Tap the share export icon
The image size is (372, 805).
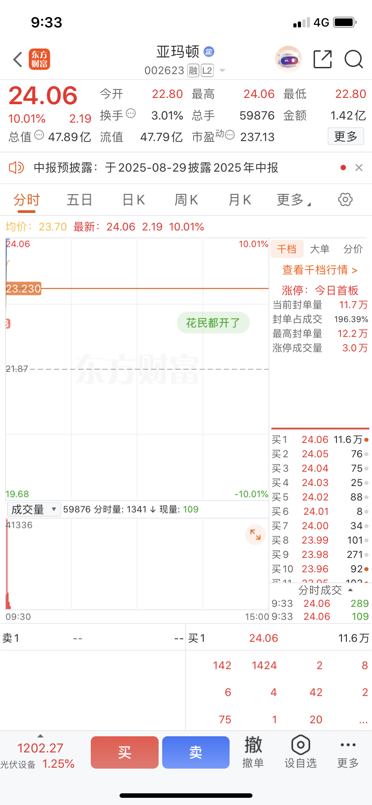point(323,59)
